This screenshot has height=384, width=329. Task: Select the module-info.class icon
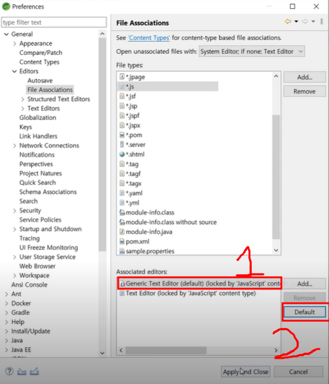(122, 212)
